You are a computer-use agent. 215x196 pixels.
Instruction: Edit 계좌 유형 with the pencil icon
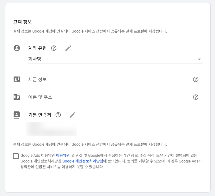click(x=68, y=48)
